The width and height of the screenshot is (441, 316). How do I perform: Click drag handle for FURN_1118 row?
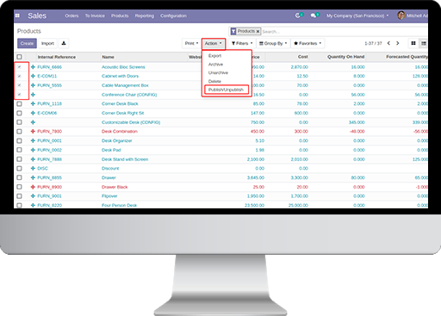33,103
